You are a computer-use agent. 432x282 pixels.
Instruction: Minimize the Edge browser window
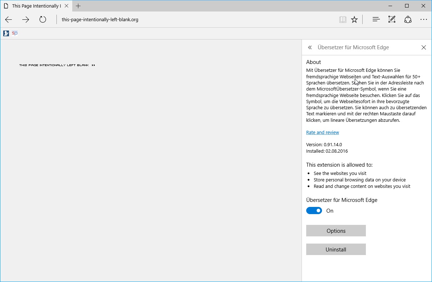(390, 6)
